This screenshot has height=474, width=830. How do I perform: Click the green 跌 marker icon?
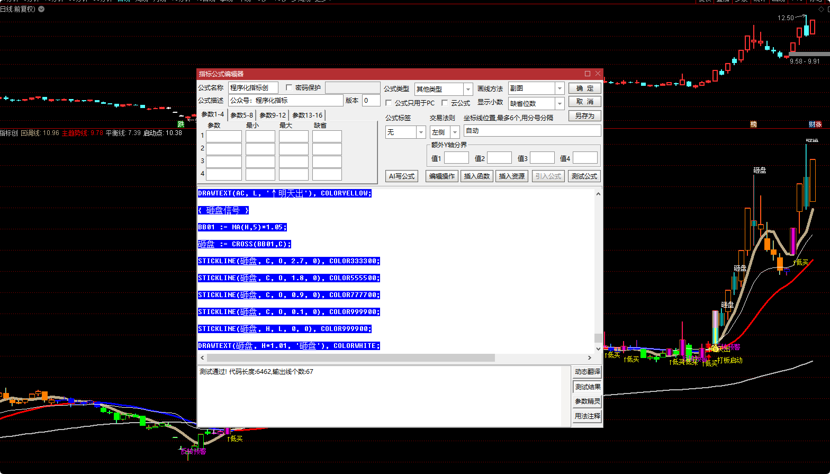tap(181, 124)
